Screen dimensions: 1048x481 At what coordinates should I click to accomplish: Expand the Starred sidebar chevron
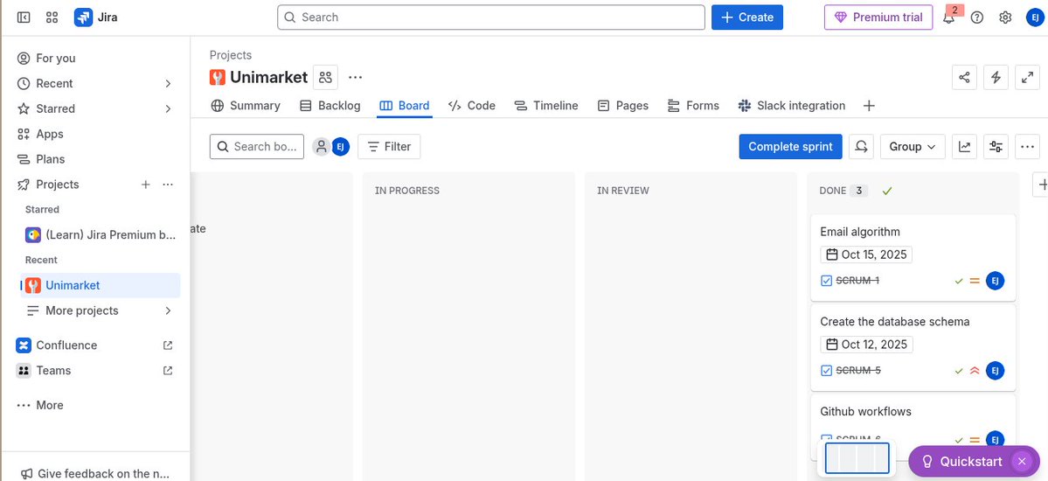click(x=168, y=109)
